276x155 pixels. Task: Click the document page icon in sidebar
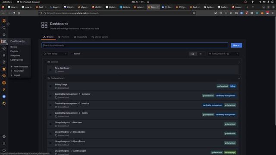click(x=4, y=62)
